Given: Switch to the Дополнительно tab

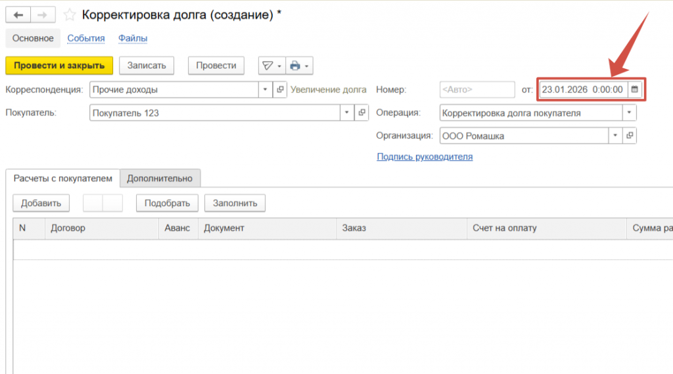Looking at the screenshot, I should click(160, 178).
